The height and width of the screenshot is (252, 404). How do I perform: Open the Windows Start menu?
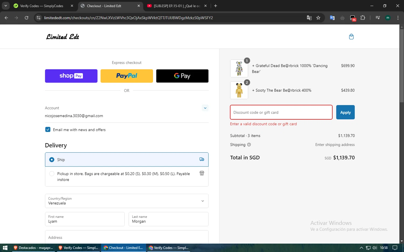tap(5, 248)
